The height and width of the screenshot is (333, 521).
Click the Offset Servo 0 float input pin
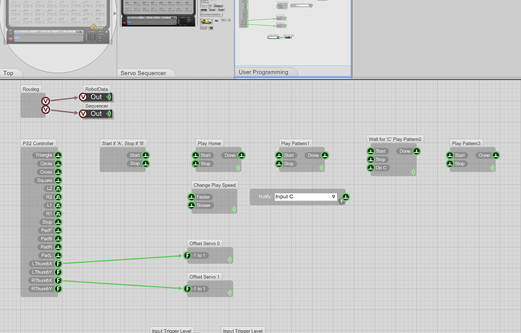click(187, 256)
